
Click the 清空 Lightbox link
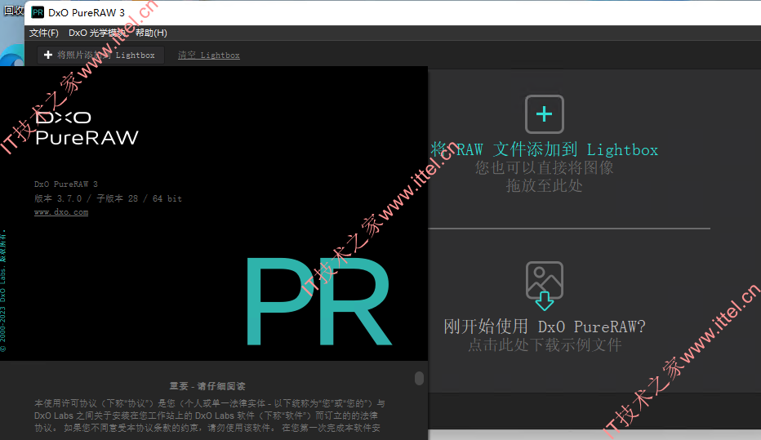point(209,56)
